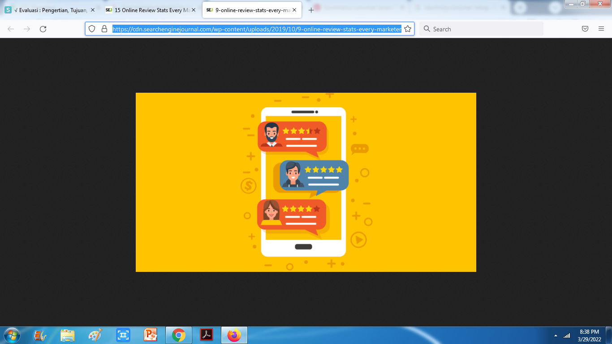Show hidden system tray icons
The image size is (612, 344).
tap(556, 335)
